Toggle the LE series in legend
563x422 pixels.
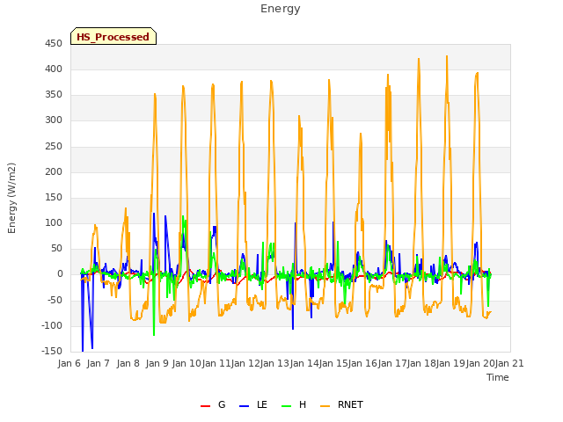click(x=253, y=405)
